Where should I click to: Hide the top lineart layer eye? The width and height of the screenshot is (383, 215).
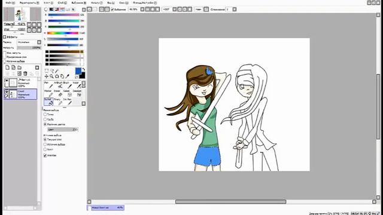(x=7, y=81)
